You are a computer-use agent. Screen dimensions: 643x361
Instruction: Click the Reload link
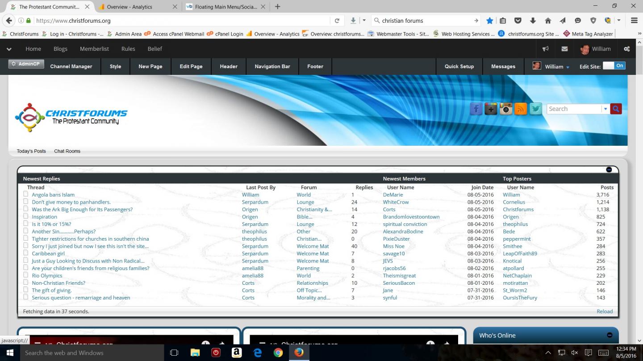(x=605, y=311)
